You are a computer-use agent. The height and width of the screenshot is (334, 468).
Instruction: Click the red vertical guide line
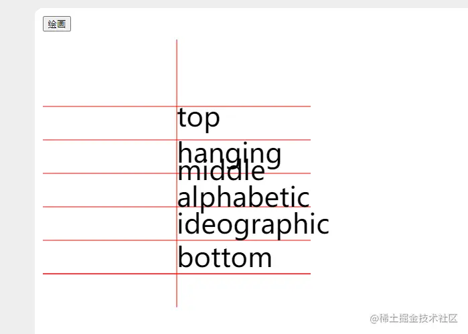pyautogui.click(x=177, y=67)
